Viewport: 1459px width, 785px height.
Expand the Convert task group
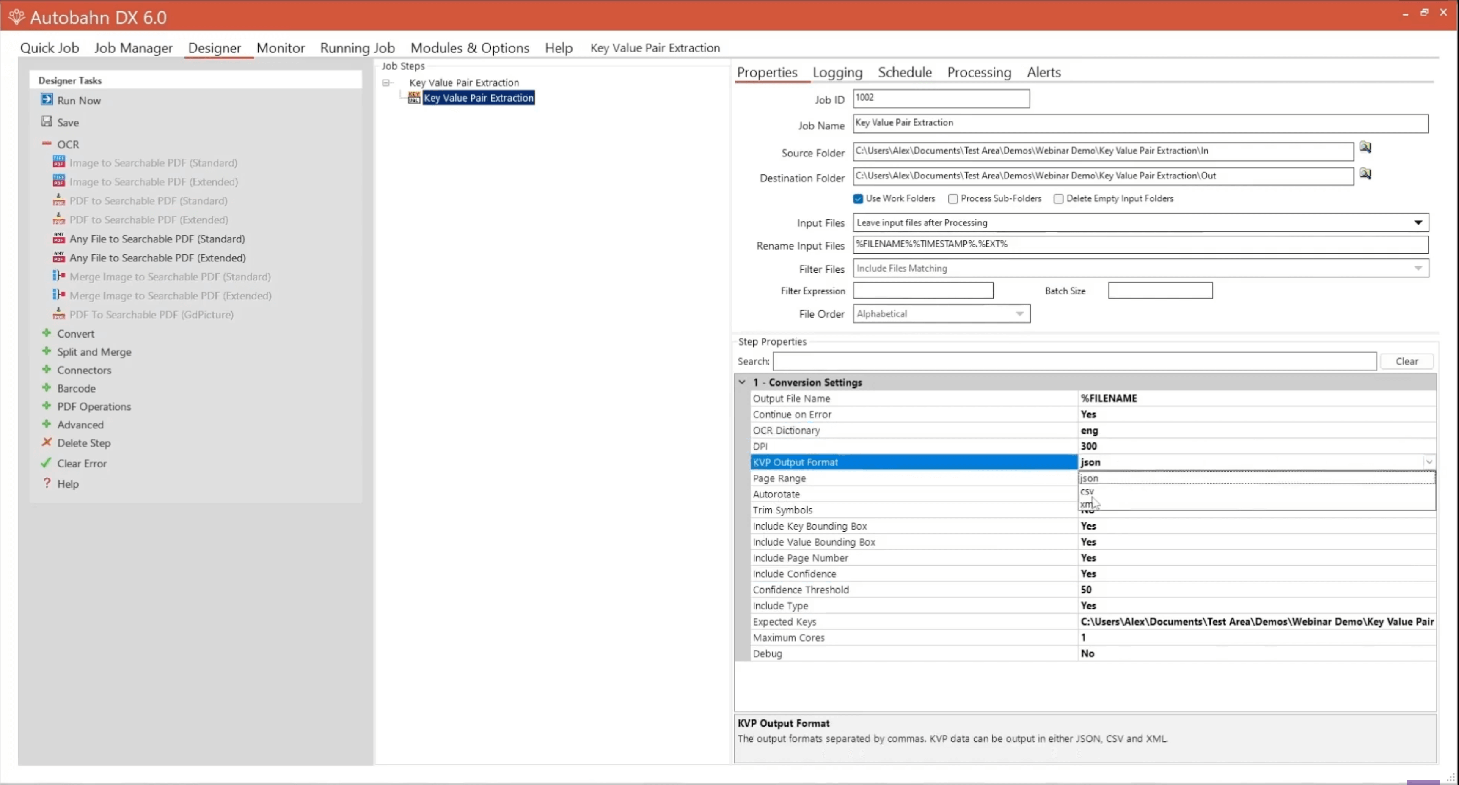click(47, 333)
